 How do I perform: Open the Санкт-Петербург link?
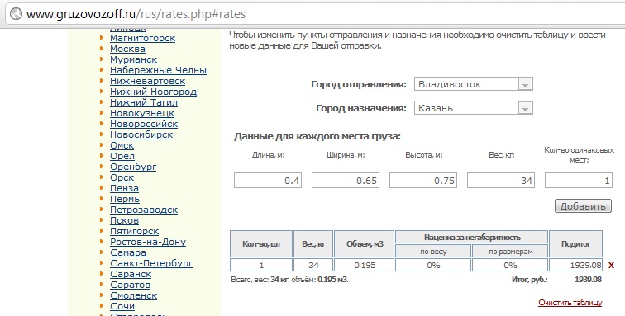pyautogui.click(x=151, y=264)
